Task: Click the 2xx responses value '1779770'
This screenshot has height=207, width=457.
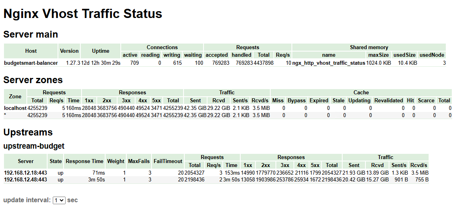Action: (266, 173)
